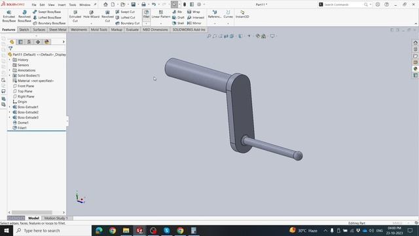This screenshot has height=236, width=419.
Task: Open the Hole Wizard dropdown arrow
Action: [91, 24]
